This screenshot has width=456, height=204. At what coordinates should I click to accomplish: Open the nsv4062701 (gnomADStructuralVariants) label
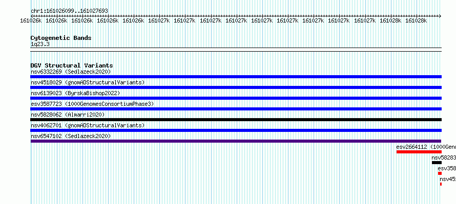coord(88,125)
